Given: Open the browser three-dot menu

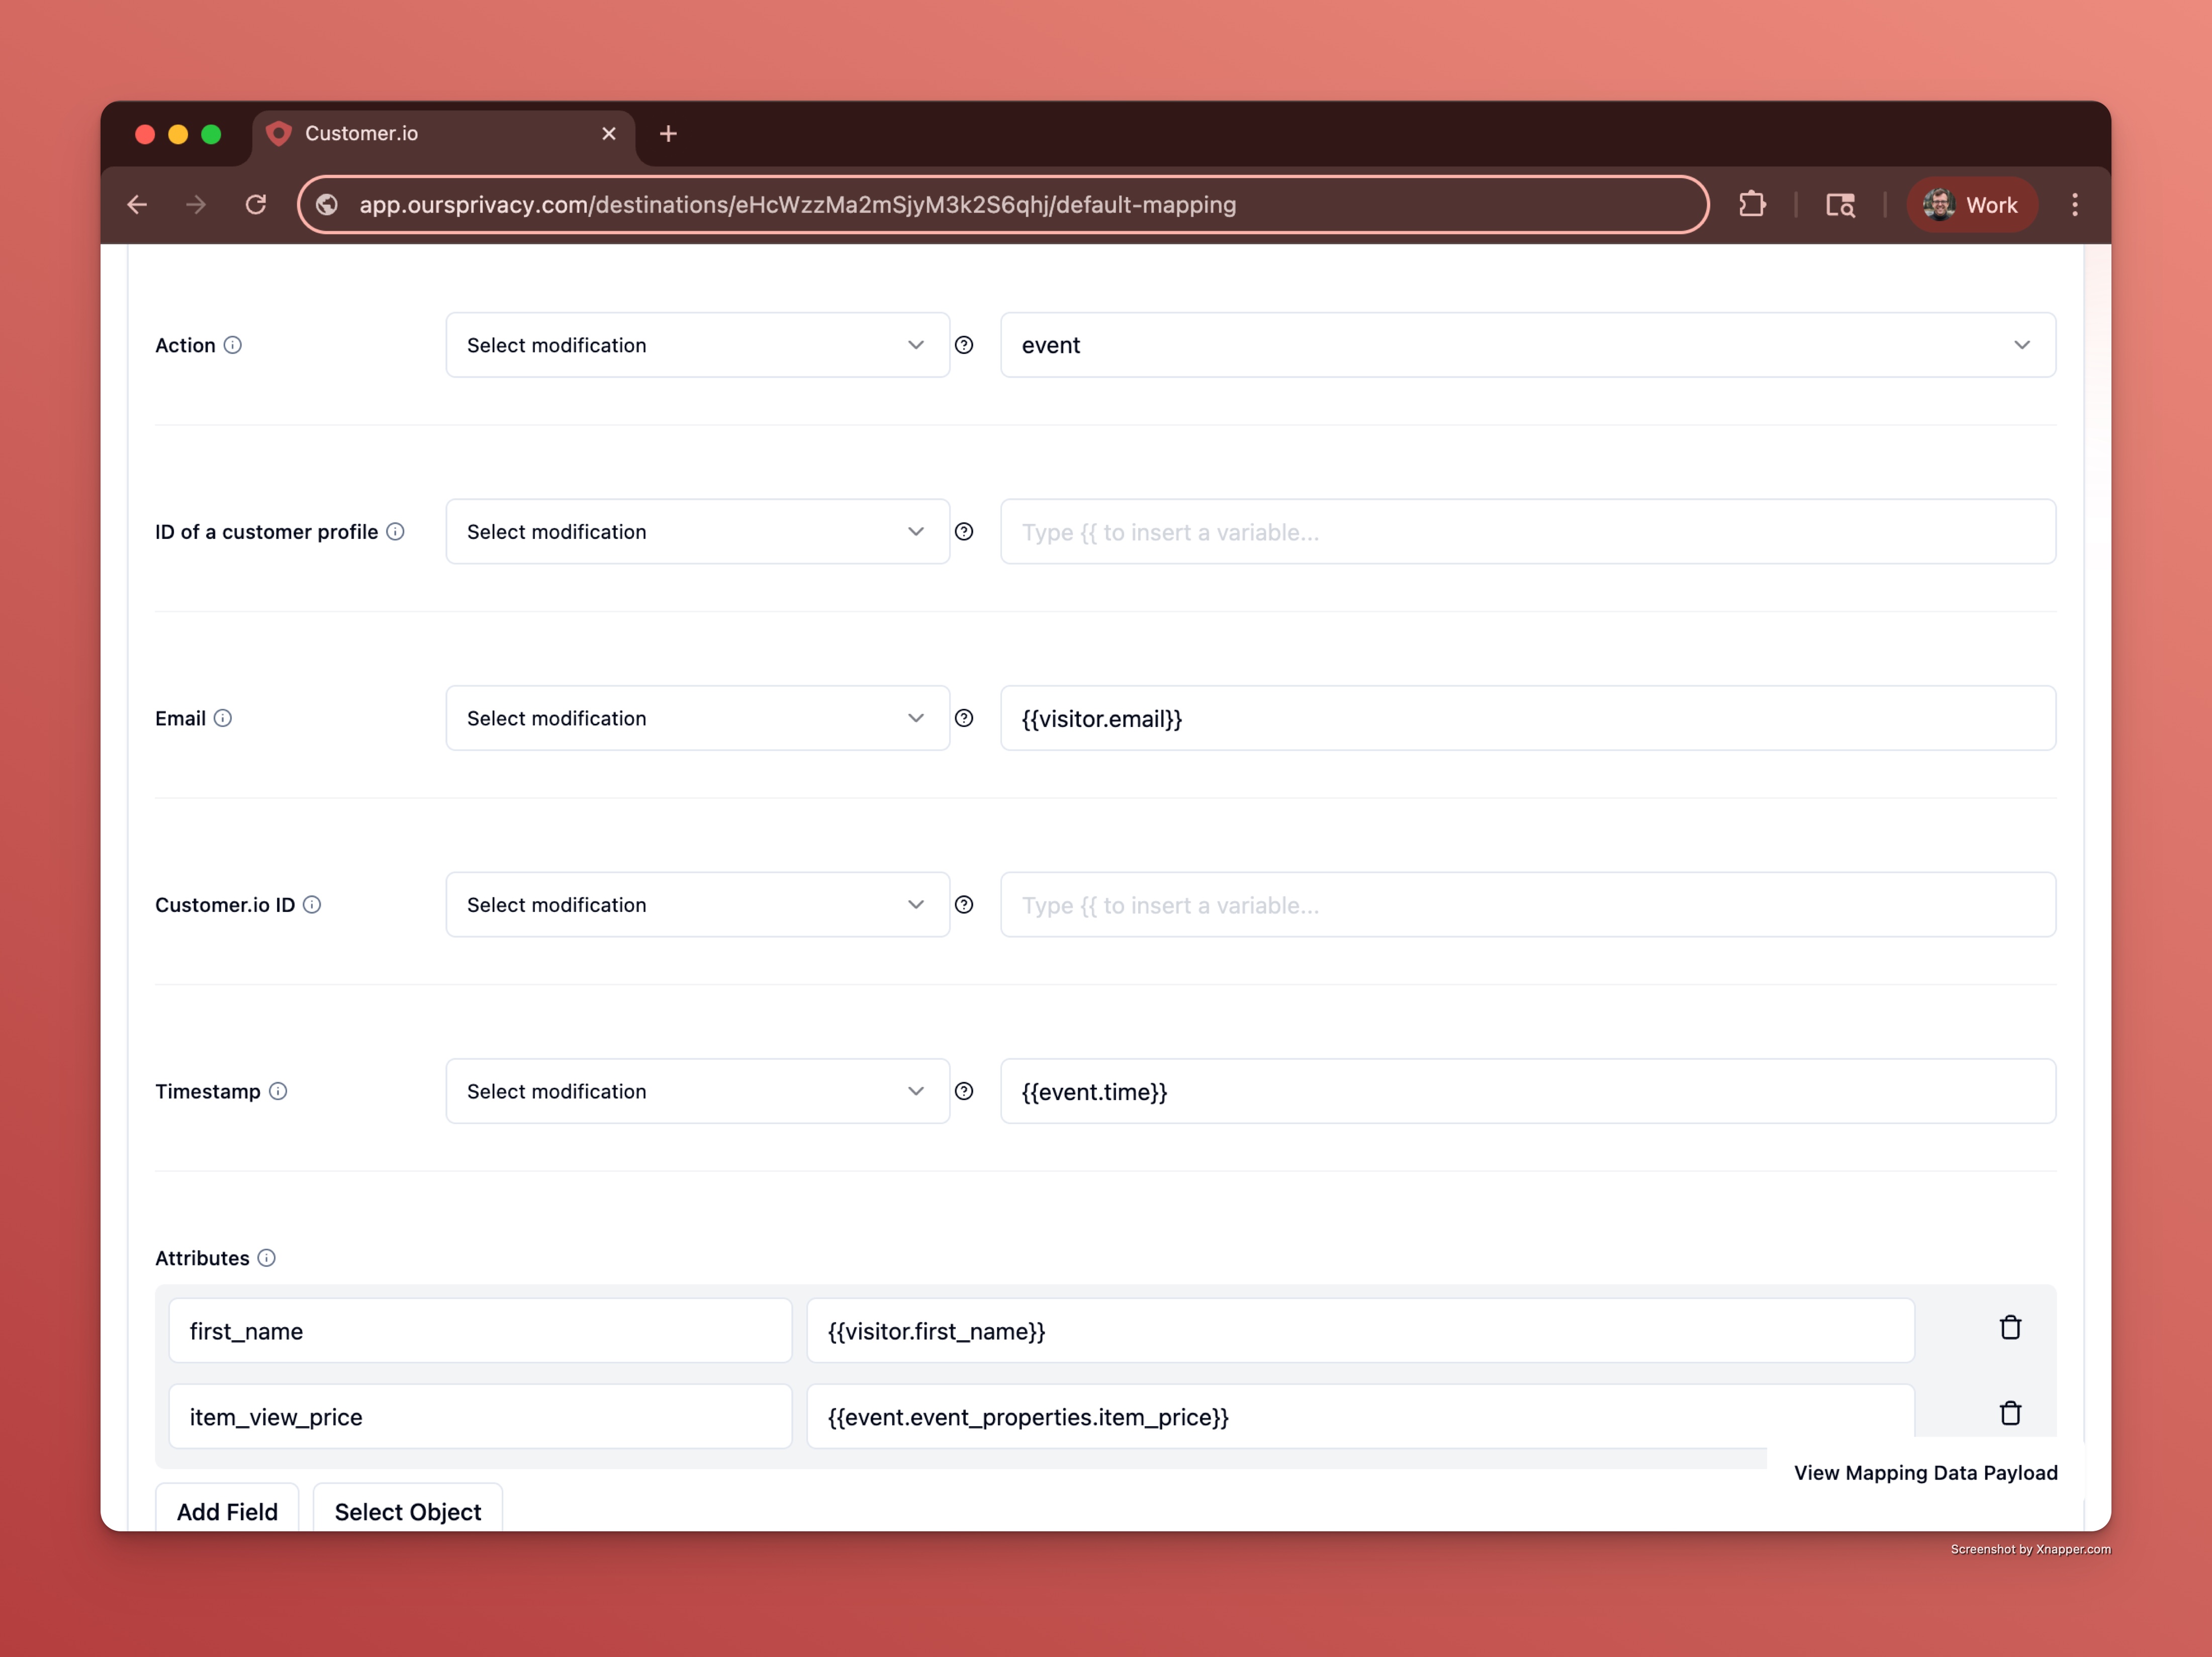Looking at the screenshot, I should [x=2075, y=205].
